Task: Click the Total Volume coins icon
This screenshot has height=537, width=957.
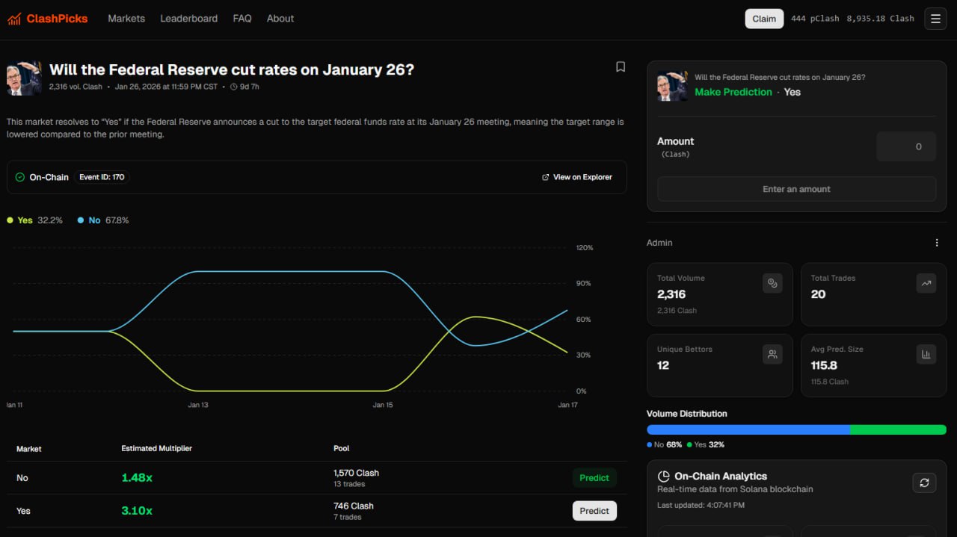Action: pyautogui.click(x=772, y=283)
